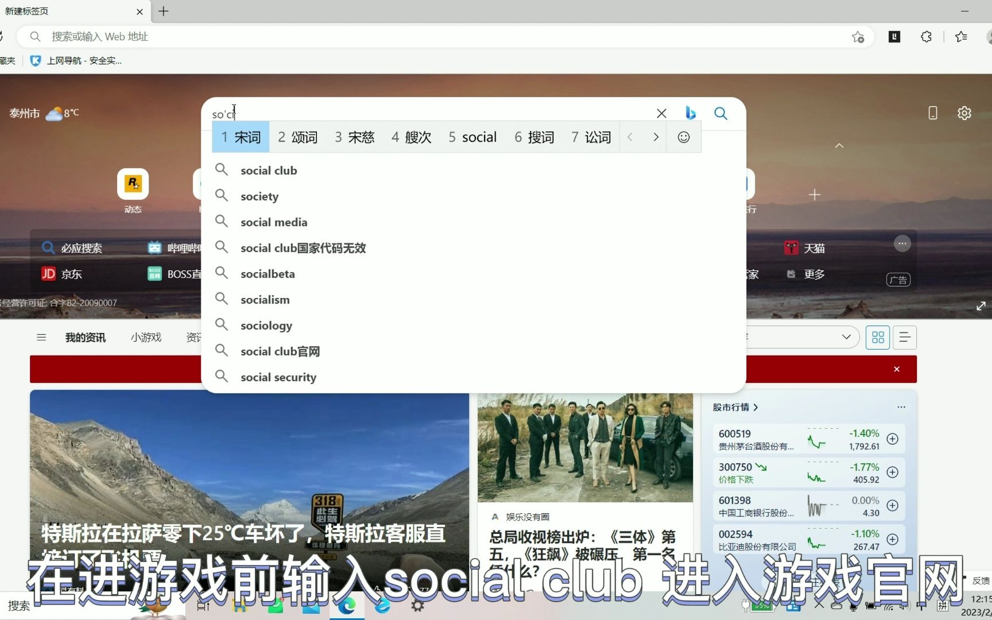
Task: Choose suggestion 'social club国家代码无效'
Action: [474, 248]
